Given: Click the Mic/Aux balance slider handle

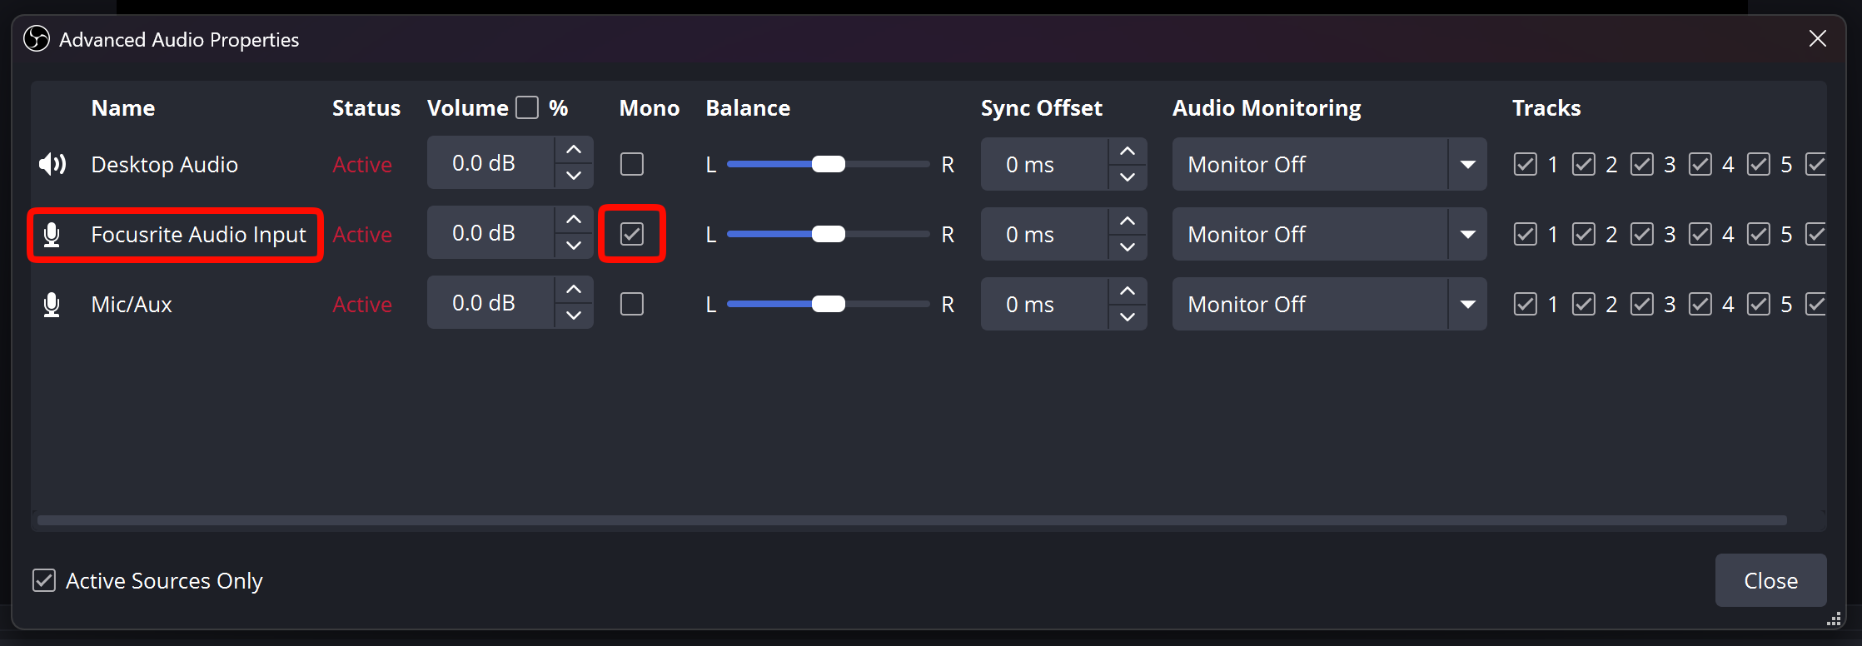Looking at the screenshot, I should pos(828,304).
